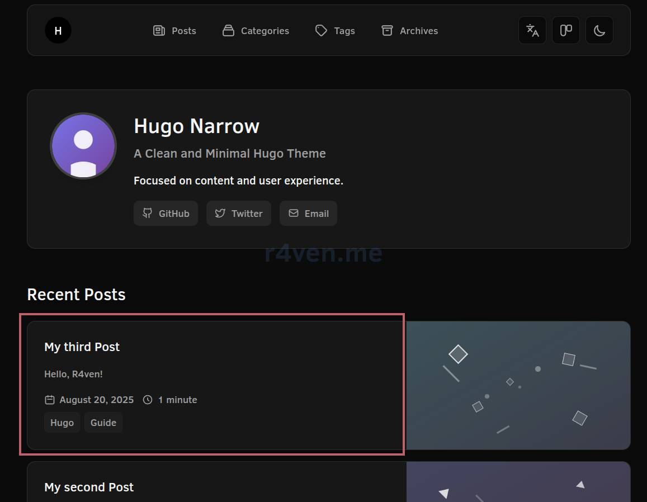This screenshot has width=647, height=502.
Task: Toggle dark mode with moon icon
Action: click(599, 31)
